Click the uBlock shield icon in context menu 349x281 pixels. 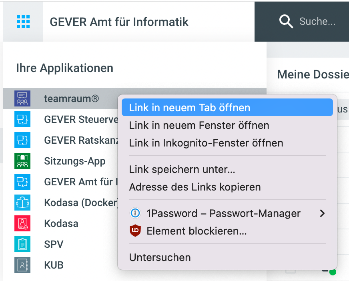135,231
